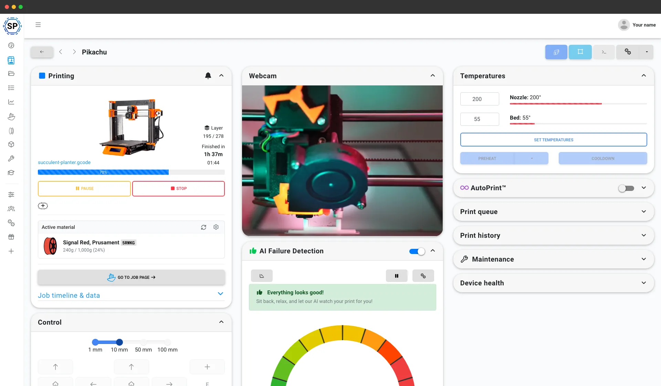Click the COOLDOWN button

603,158
